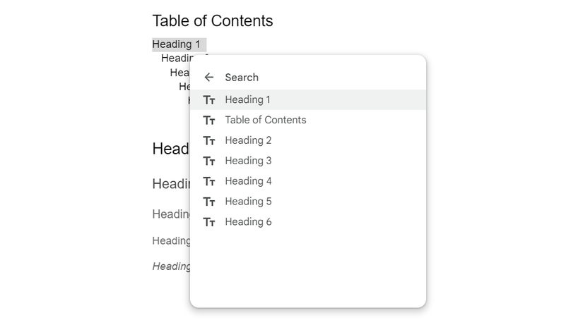Click the text icon beside Heading 1
The width and height of the screenshot is (583, 320).
point(208,100)
